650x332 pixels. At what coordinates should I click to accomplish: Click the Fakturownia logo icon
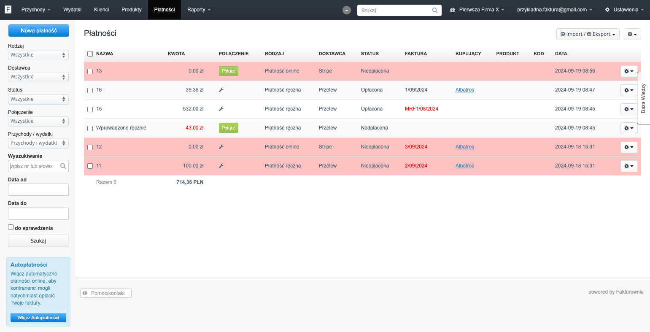[8, 9]
